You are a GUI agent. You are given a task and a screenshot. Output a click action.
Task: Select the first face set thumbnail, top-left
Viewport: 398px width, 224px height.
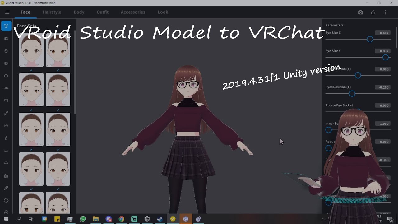(x=31, y=50)
